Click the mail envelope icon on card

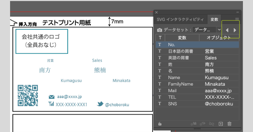pos(51,97)
